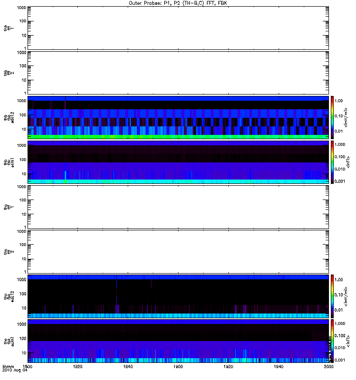Click the 100 tick label on thc fff 2 axis
The image size is (356, 380).
[x=23, y=245]
